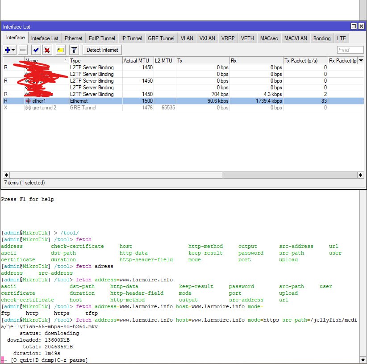
Task: Click the 65535 L2 MTU value
Action: click(x=168, y=108)
